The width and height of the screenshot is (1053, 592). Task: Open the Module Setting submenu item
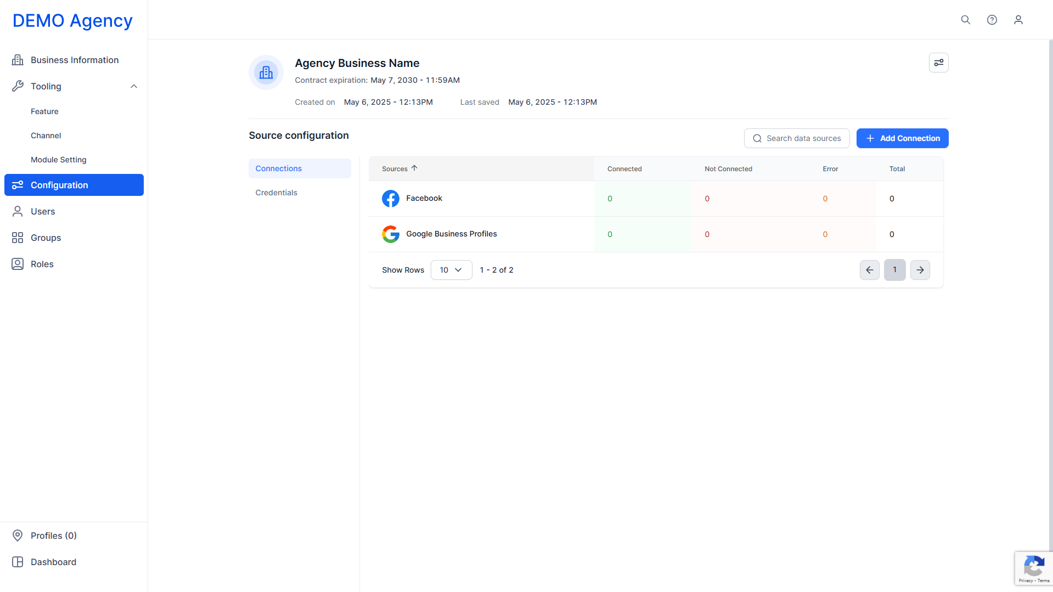coord(59,160)
